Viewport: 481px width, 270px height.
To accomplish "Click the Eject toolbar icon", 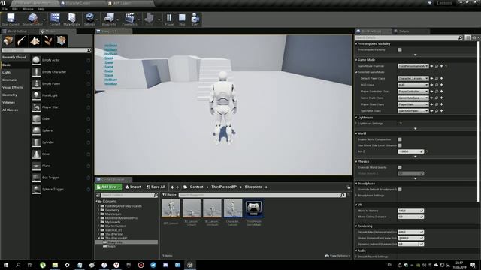I will point(195,19).
